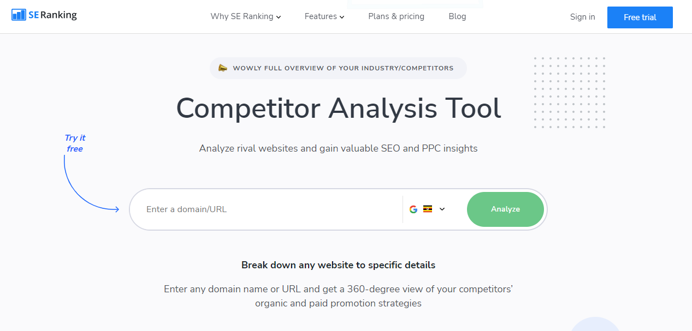Click the megaphone icon in the overview badge
The width and height of the screenshot is (692, 331).
tap(223, 68)
